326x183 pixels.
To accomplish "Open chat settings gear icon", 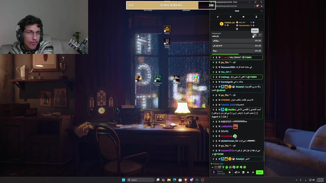I will (x=253, y=172).
